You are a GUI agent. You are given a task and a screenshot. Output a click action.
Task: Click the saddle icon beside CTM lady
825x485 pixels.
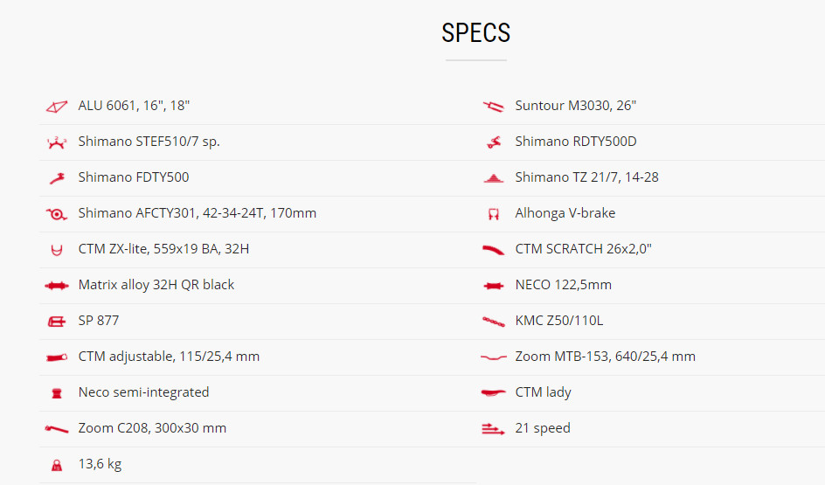click(x=493, y=393)
